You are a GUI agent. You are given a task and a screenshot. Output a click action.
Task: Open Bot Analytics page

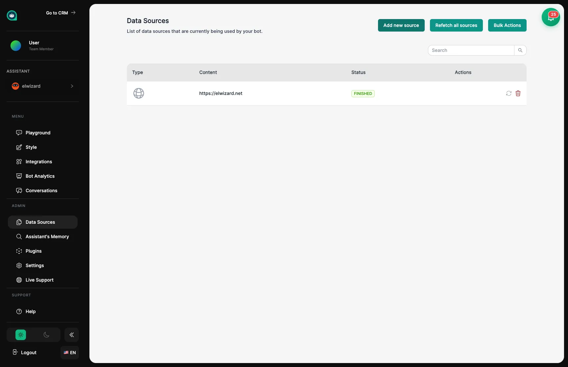(x=43, y=176)
